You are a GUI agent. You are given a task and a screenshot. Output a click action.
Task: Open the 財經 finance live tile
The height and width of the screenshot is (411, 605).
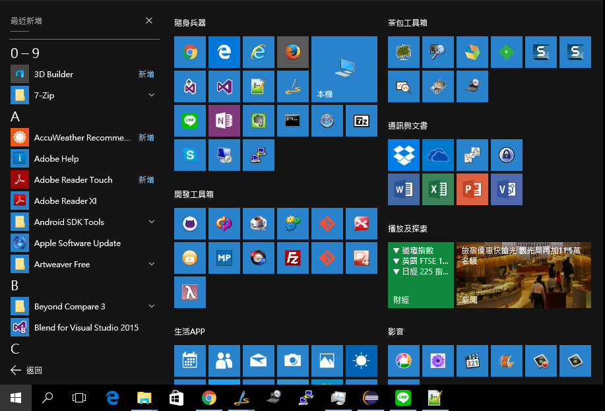tap(420, 275)
